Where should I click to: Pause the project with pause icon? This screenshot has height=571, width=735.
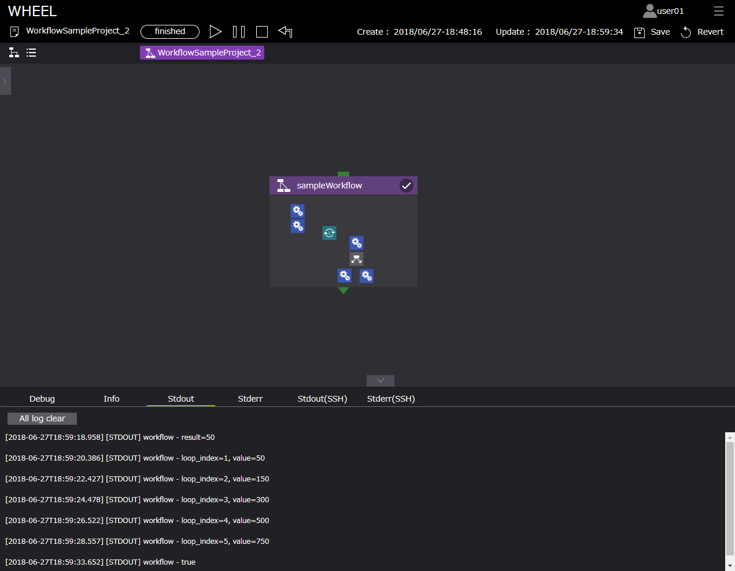(238, 32)
